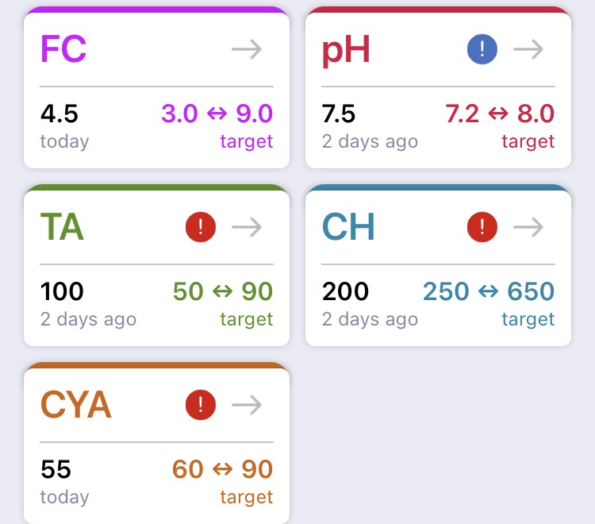The width and height of the screenshot is (595, 524).
Task: Tap the CYA reading value 55
Action: click(56, 469)
